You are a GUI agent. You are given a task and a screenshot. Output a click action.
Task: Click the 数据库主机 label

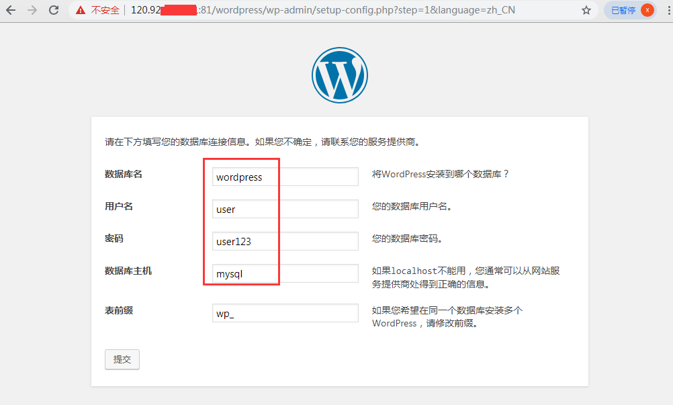point(128,271)
